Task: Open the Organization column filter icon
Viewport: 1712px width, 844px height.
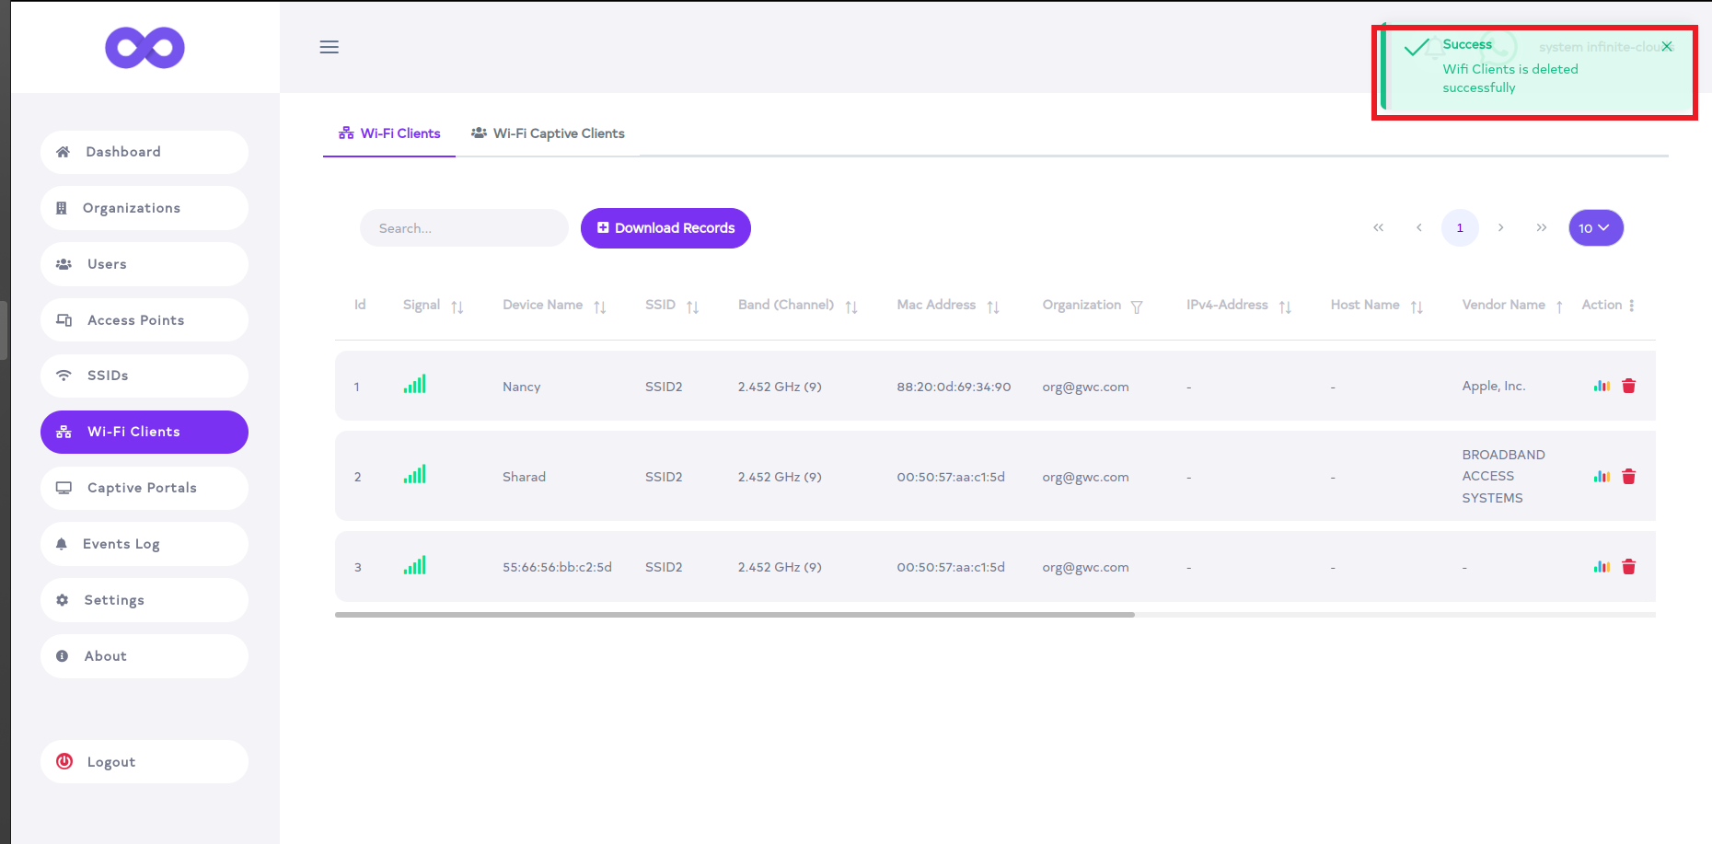Action: click(x=1137, y=306)
